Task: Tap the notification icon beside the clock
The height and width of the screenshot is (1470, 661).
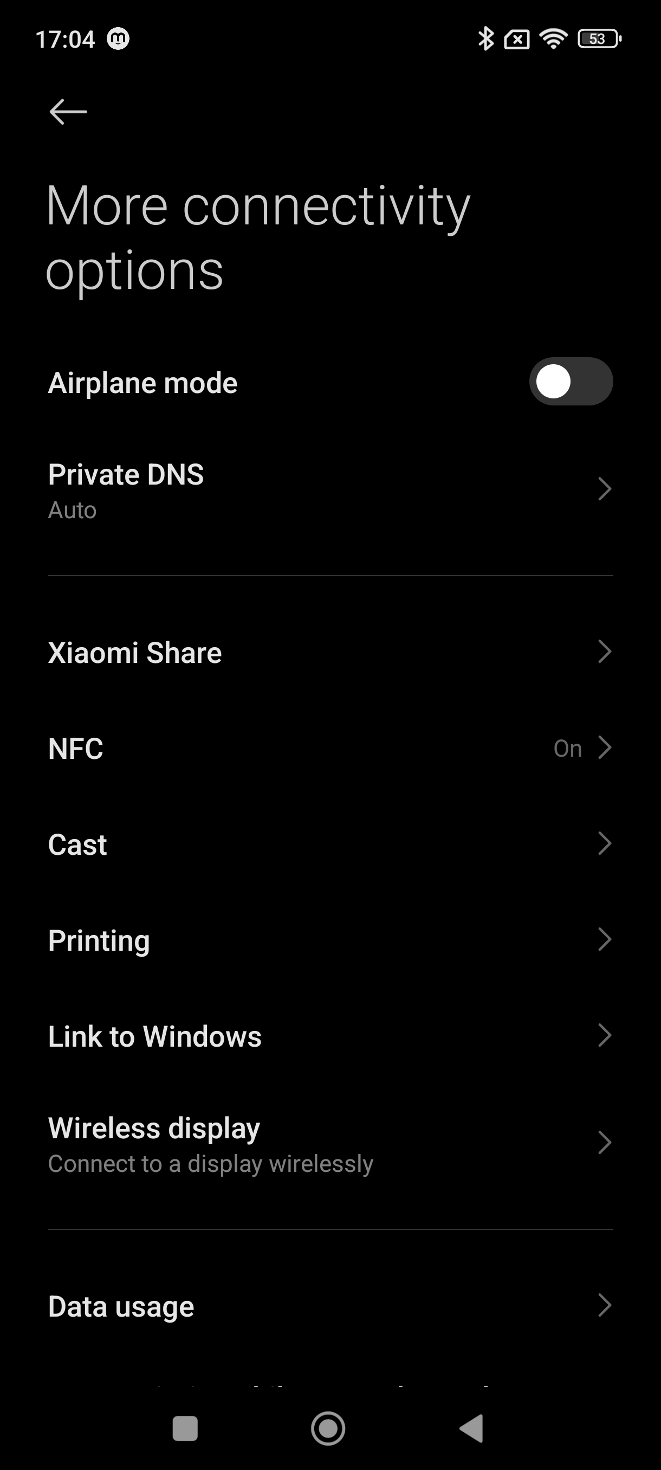Action: pos(119,39)
